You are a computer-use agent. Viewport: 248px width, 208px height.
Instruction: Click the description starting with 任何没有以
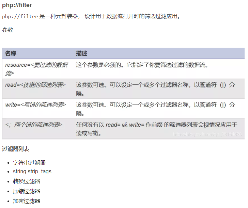click(156, 129)
